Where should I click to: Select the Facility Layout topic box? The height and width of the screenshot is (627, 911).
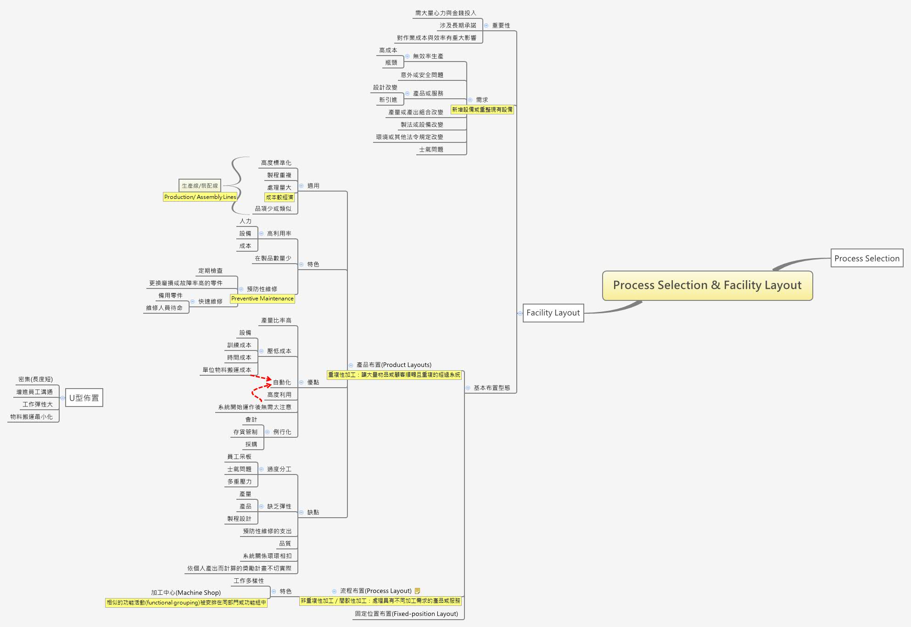point(553,313)
